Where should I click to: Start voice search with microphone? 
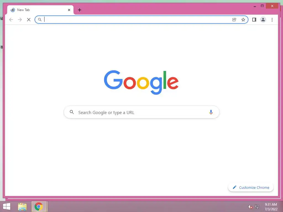(x=211, y=112)
